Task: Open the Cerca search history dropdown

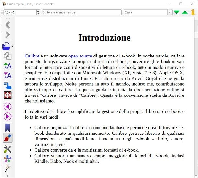Action: 170,12
